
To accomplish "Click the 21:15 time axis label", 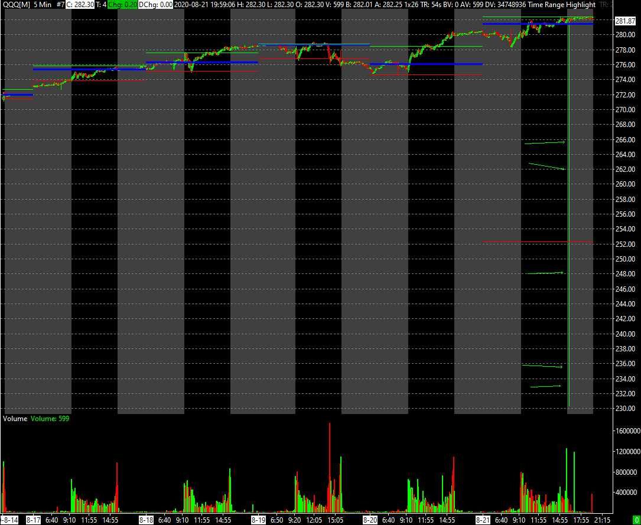I will [x=602, y=520].
